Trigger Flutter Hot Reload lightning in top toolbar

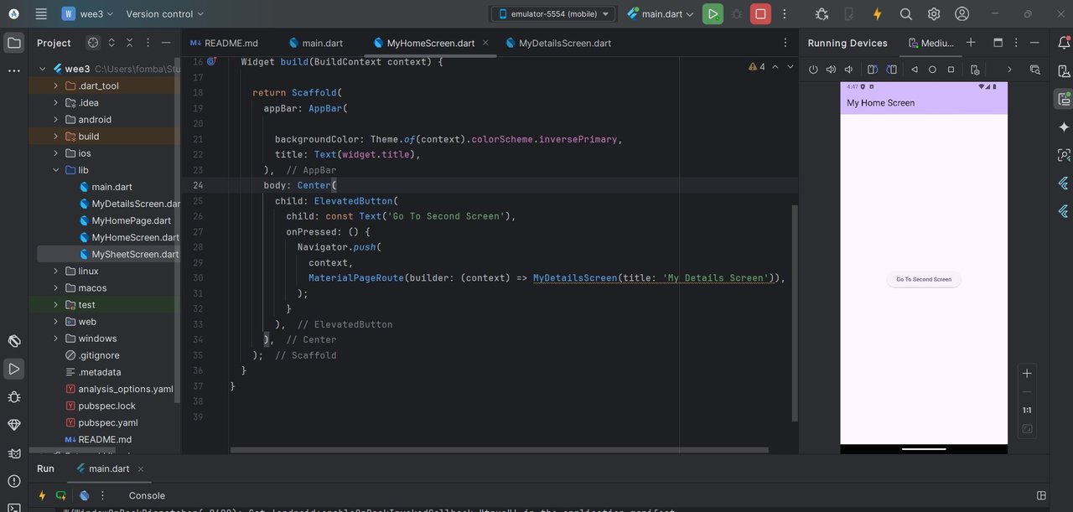(878, 13)
